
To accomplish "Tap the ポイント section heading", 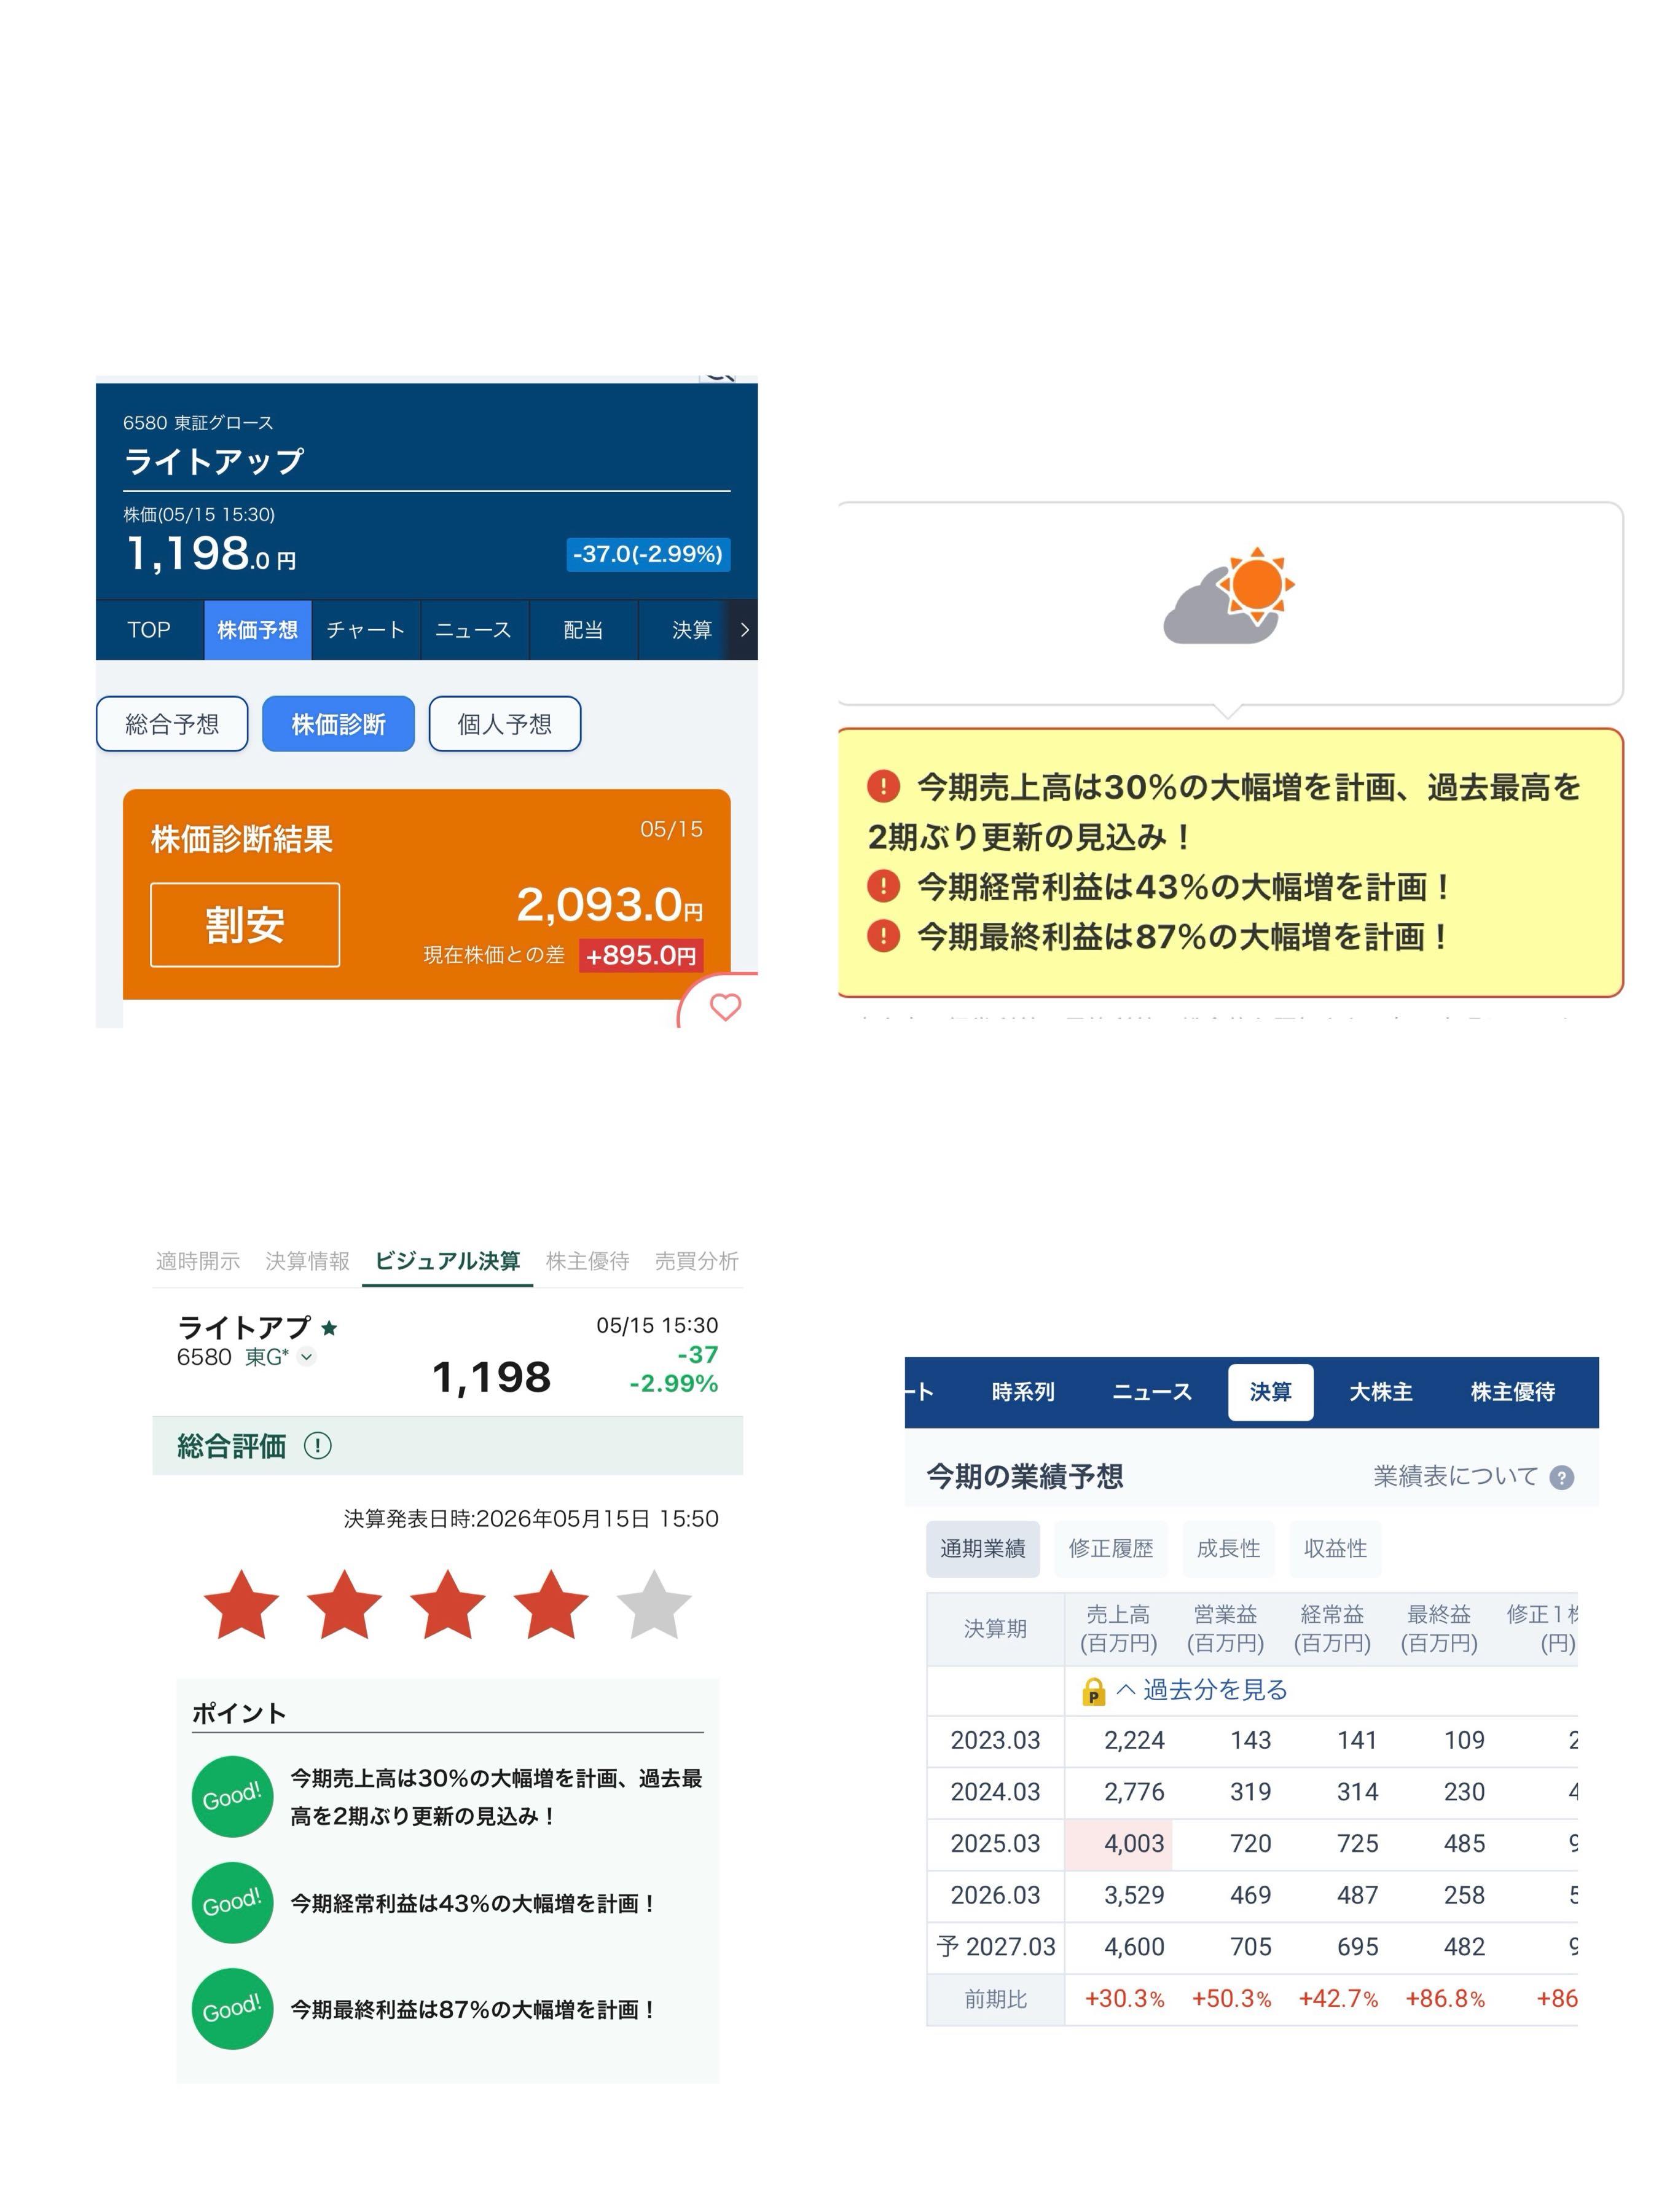I will (x=239, y=1713).
